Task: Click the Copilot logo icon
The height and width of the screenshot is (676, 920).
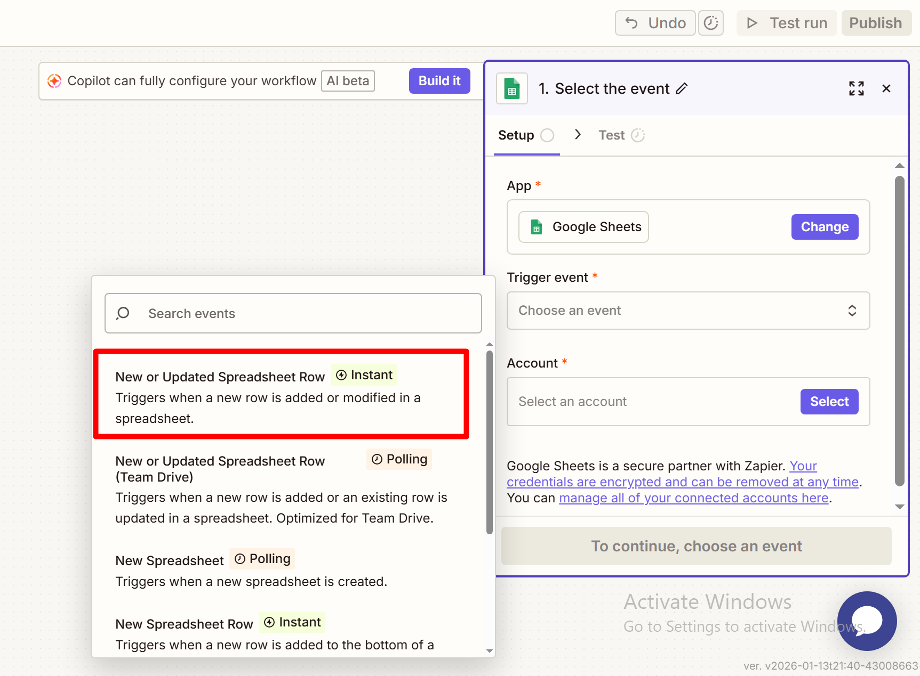Action: pos(54,81)
